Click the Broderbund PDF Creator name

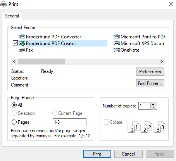pos(51,43)
